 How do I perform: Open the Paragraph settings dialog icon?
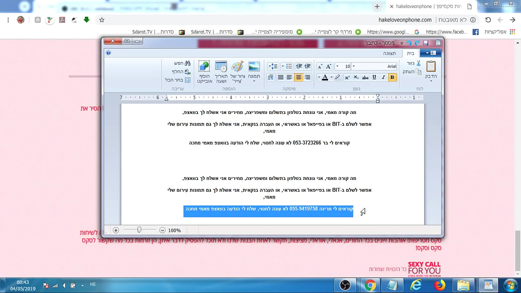271,77
